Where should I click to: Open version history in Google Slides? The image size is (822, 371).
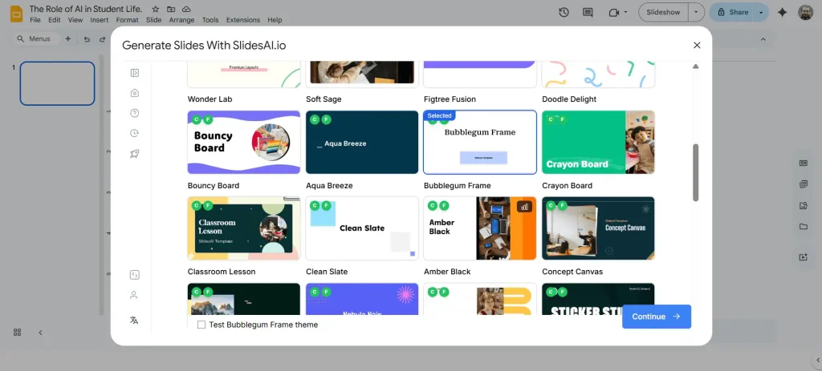coord(564,12)
